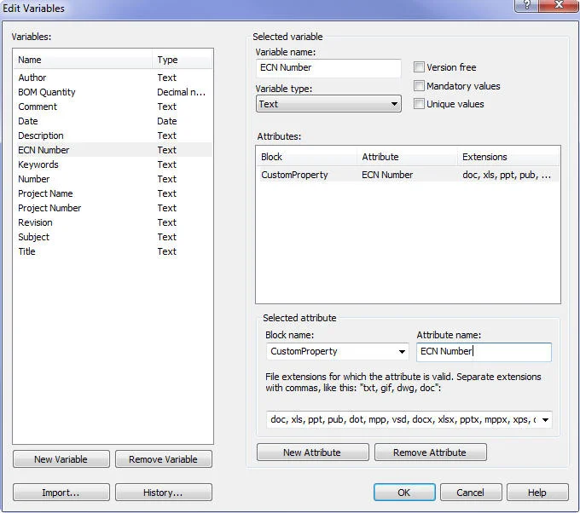The height and width of the screenshot is (513, 580).
Task: Sort variables by the Type column header
Action: (x=181, y=60)
